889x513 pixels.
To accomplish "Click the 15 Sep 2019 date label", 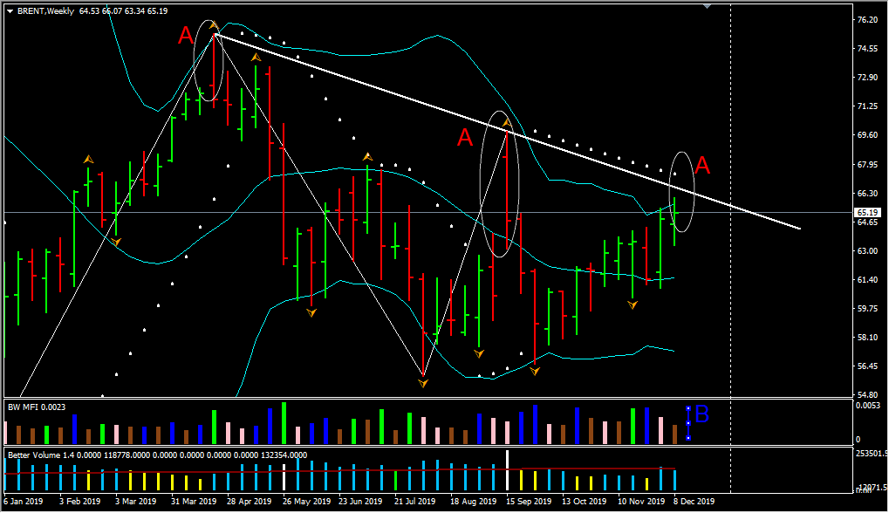I will [x=529, y=502].
